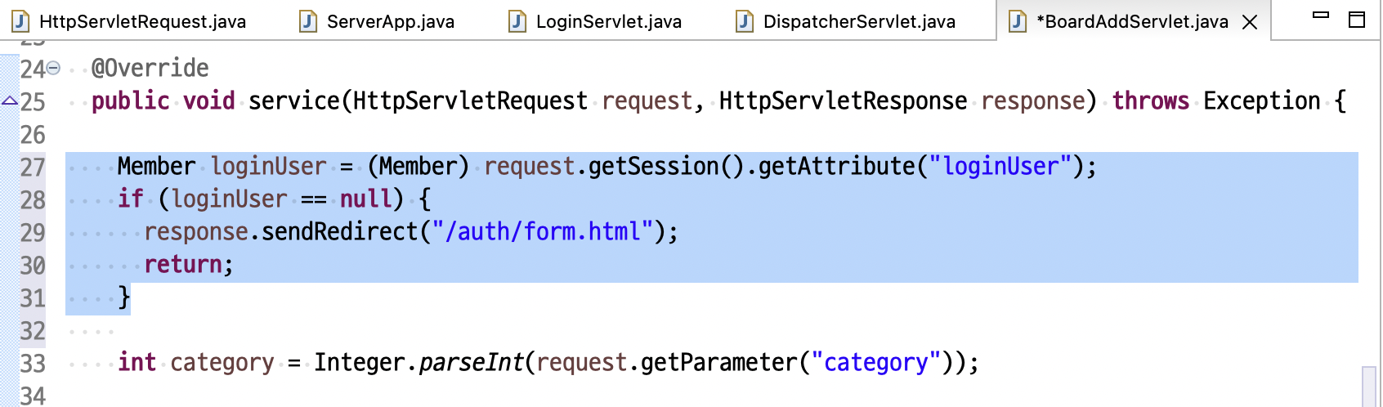Click the Java file icon of ServerApp.java
The image size is (1383, 407).
point(307,21)
